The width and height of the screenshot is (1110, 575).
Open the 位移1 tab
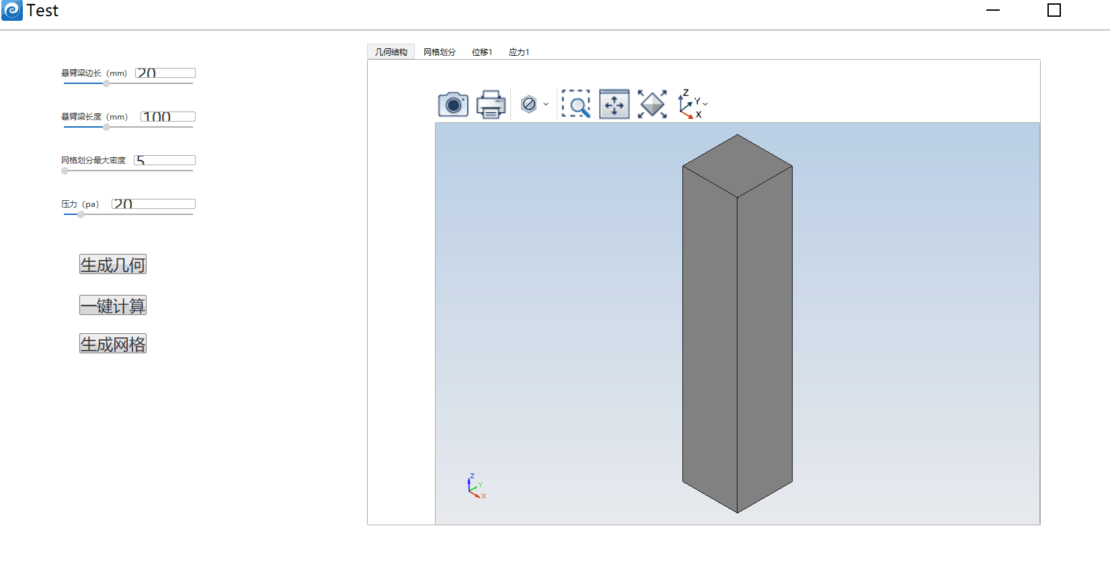pos(482,52)
